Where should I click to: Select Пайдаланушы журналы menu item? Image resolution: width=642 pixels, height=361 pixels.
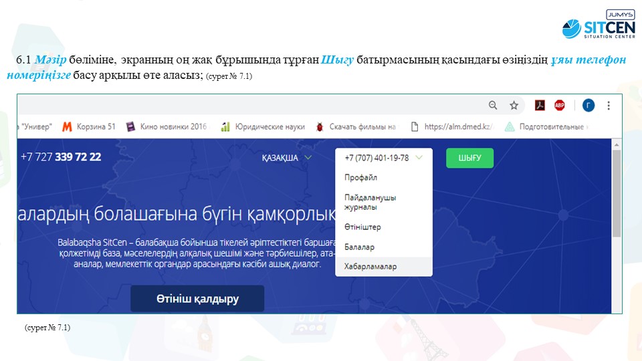pos(370,203)
